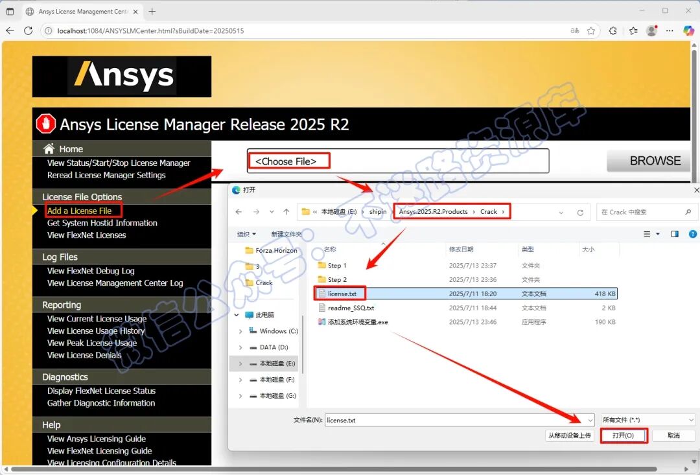Open View License Denials
Screen dimensions: 700x475
click(84, 355)
